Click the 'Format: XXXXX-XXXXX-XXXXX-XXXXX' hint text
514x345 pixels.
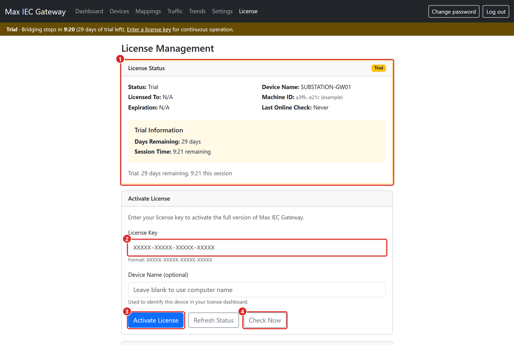coord(170,260)
